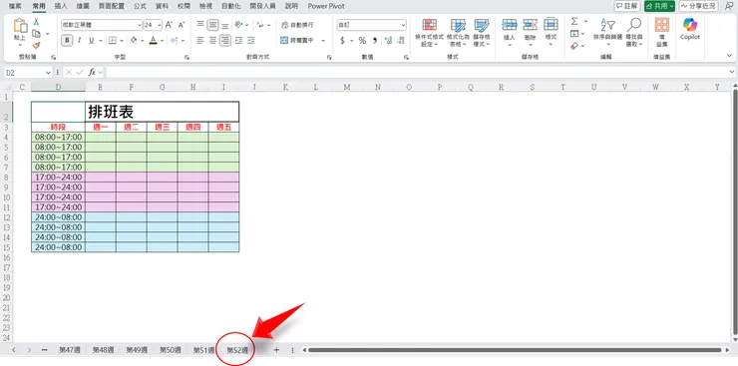Toggle Italic formatting

pos(79,41)
